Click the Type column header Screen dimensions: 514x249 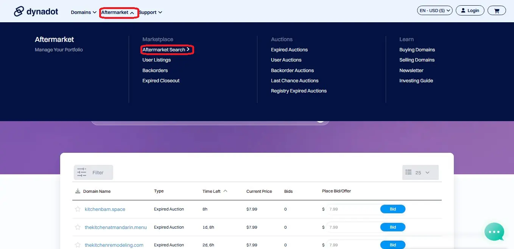(x=159, y=191)
